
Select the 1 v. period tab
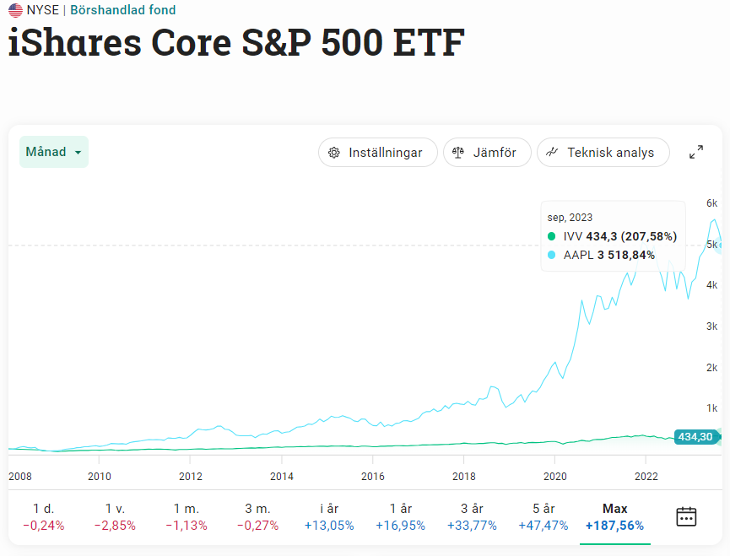pos(115,516)
